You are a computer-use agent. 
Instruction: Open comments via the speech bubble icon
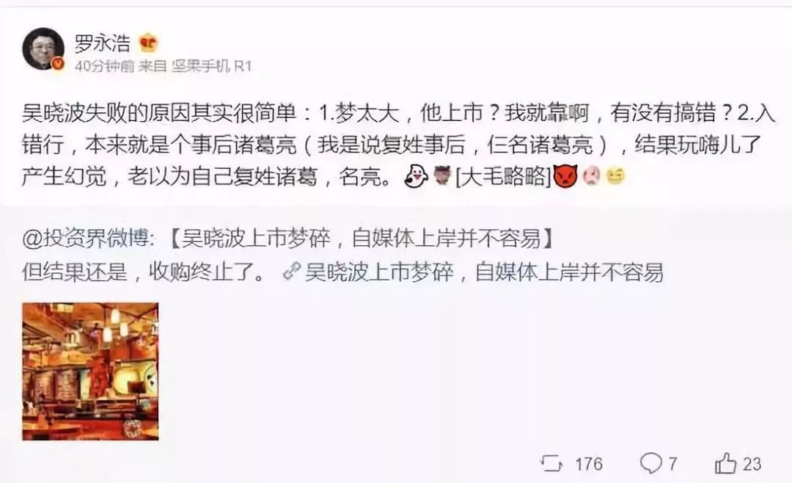tap(651, 462)
